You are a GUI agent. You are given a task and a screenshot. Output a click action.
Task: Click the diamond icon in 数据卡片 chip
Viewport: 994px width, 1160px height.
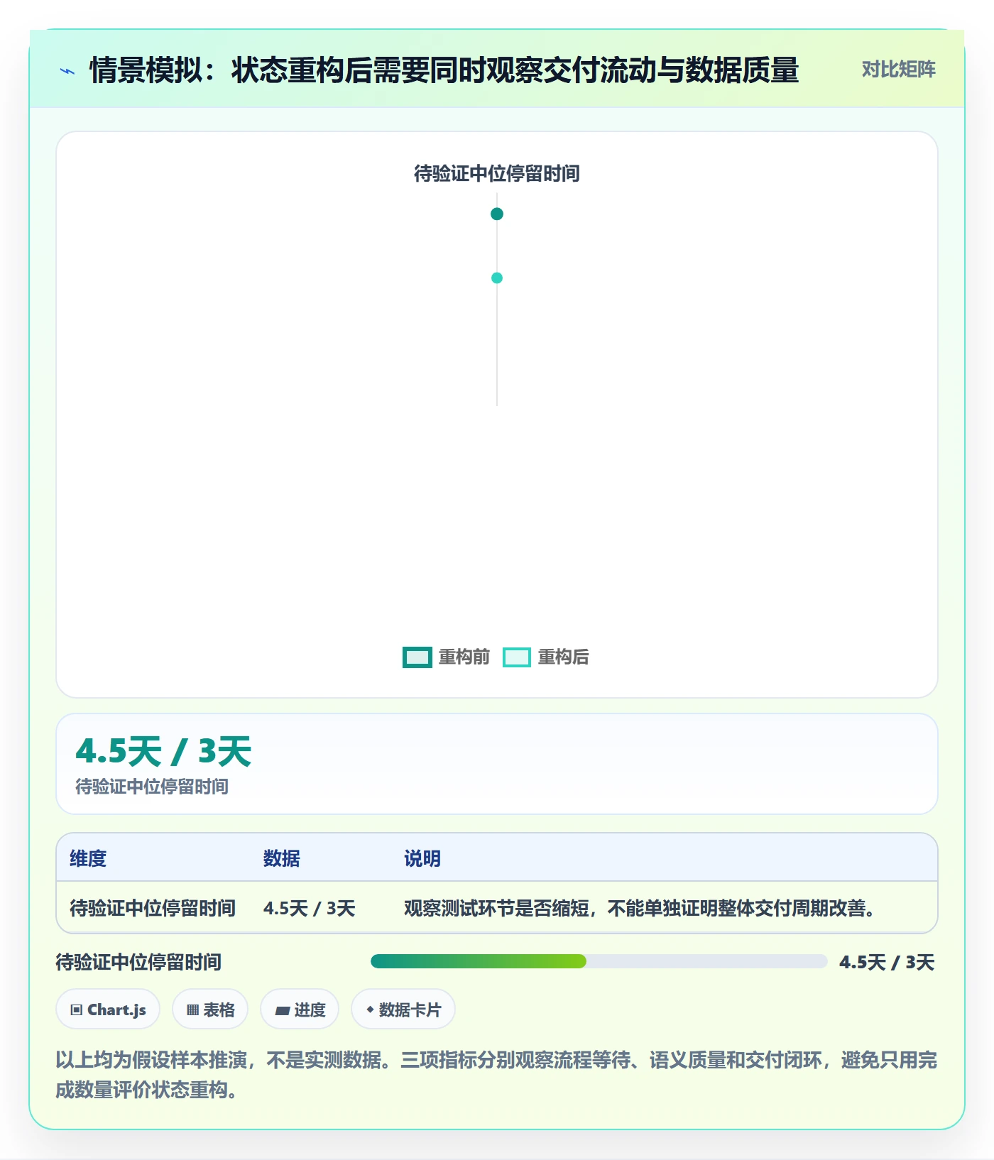tap(370, 1009)
